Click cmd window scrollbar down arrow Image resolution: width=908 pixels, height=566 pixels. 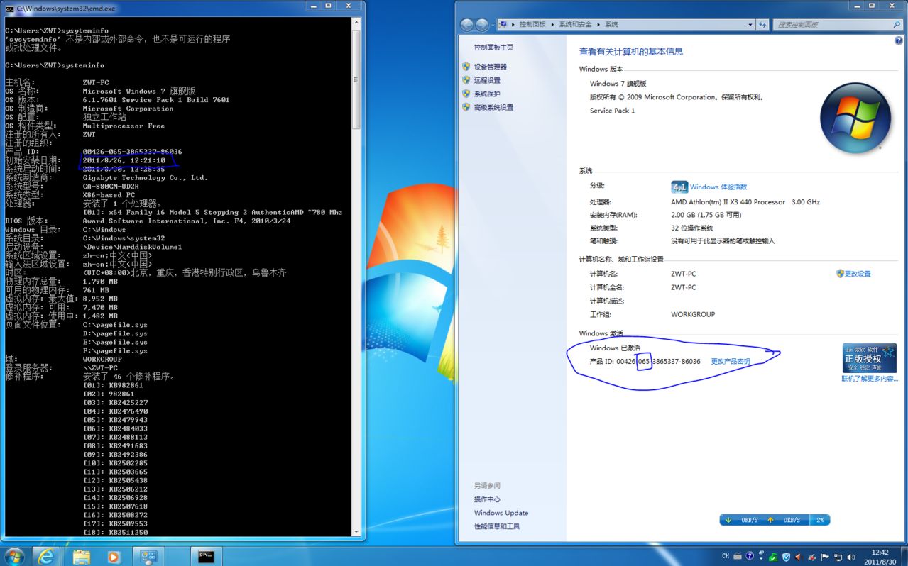point(357,531)
